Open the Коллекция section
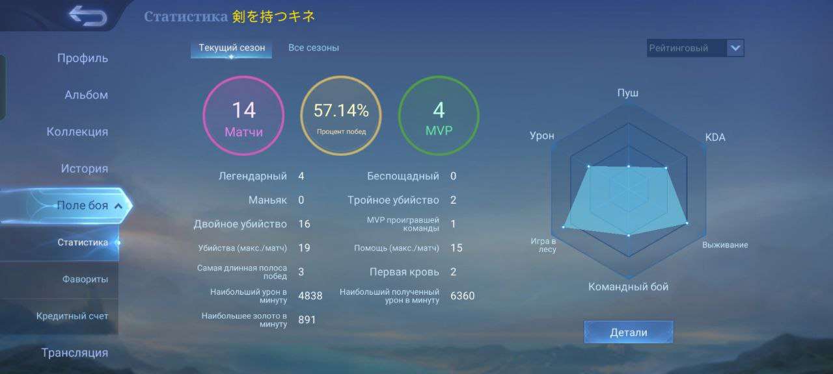This screenshot has height=374, width=833. click(x=77, y=132)
